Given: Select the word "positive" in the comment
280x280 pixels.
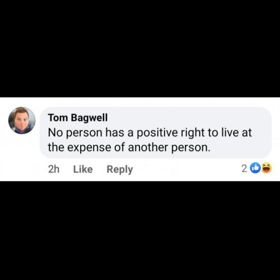Looking at the screenshot, I should point(157,132).
